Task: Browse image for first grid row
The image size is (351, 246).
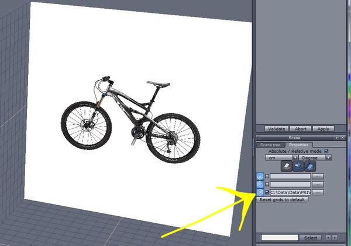Action: [318, 176]
